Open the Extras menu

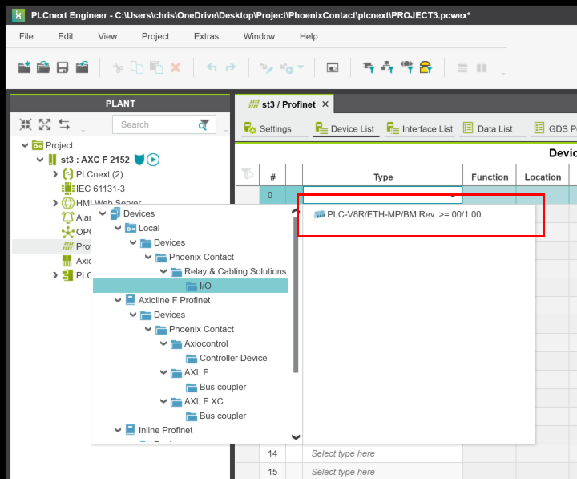tap(206, 36)
